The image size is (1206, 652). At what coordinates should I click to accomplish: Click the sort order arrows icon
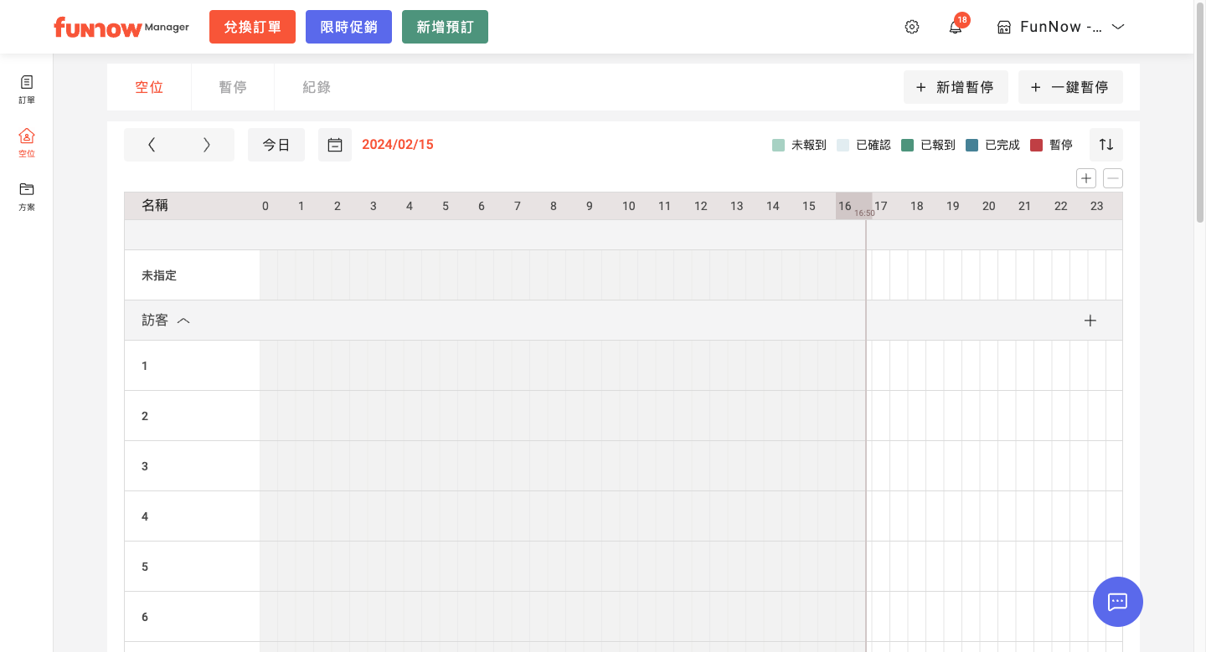(1106, 145)
